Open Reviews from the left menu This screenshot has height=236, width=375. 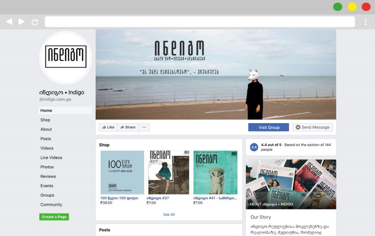click(x=48, y=176)
